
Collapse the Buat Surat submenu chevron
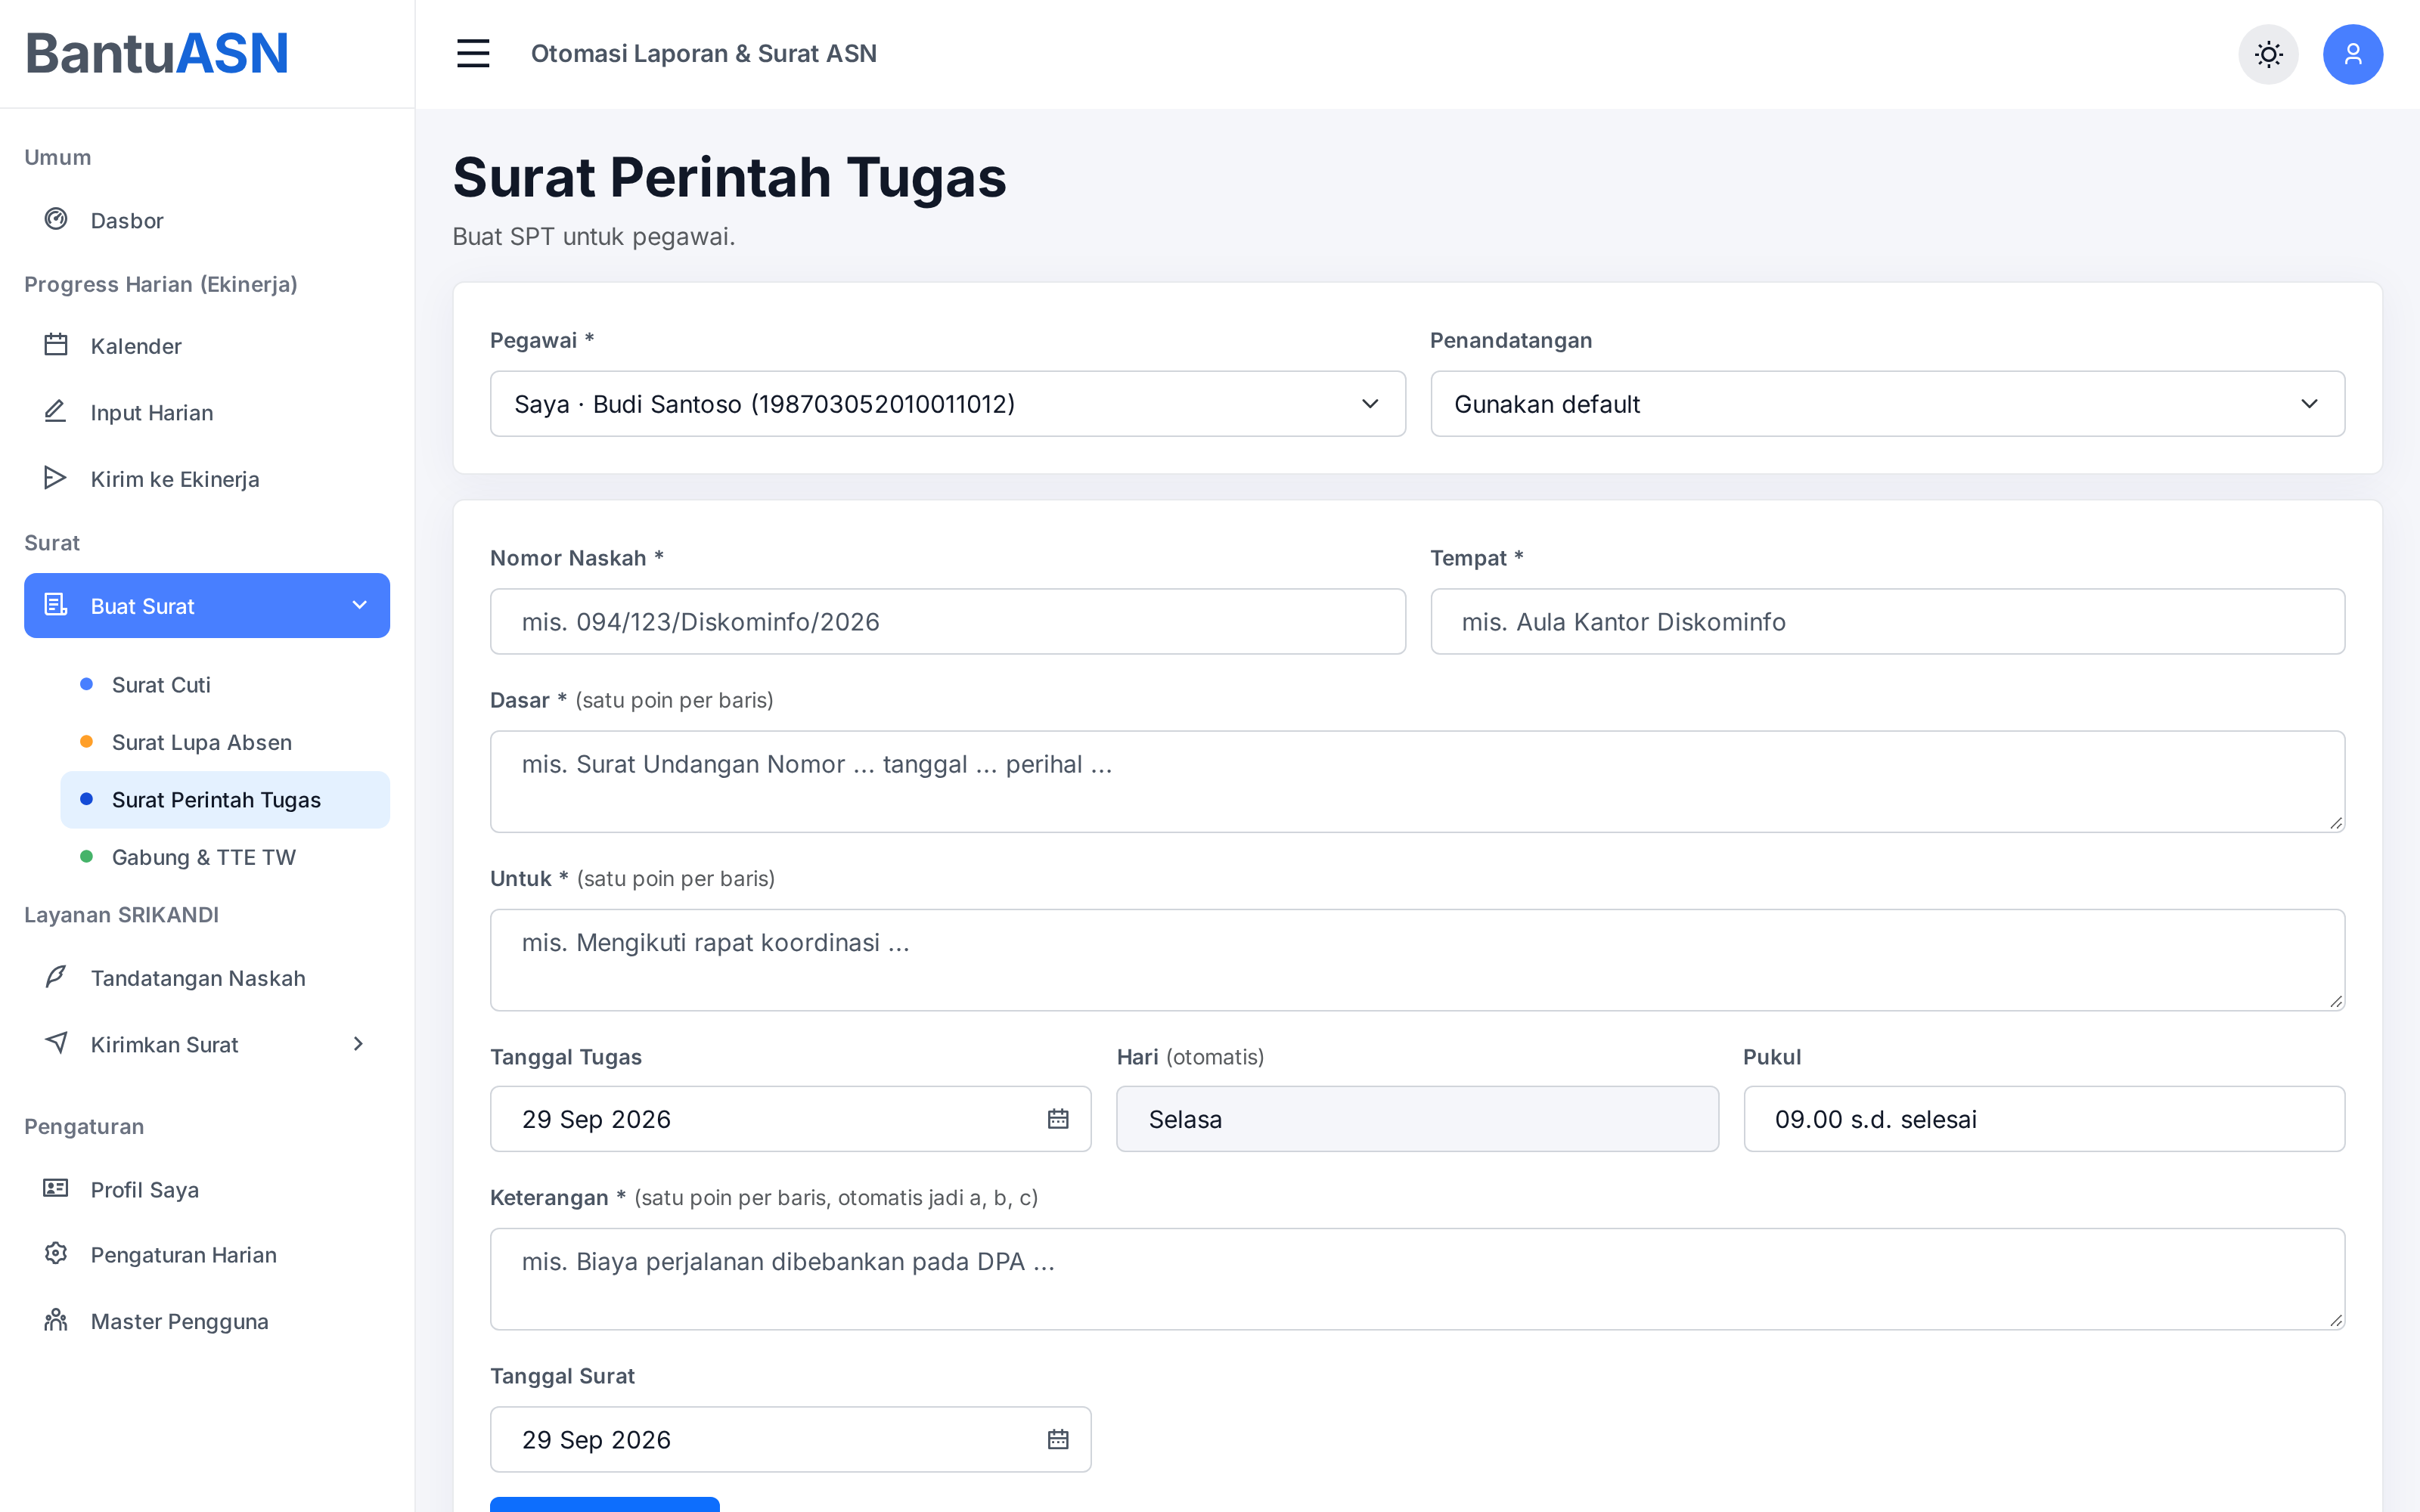click(x=360, y=605)
